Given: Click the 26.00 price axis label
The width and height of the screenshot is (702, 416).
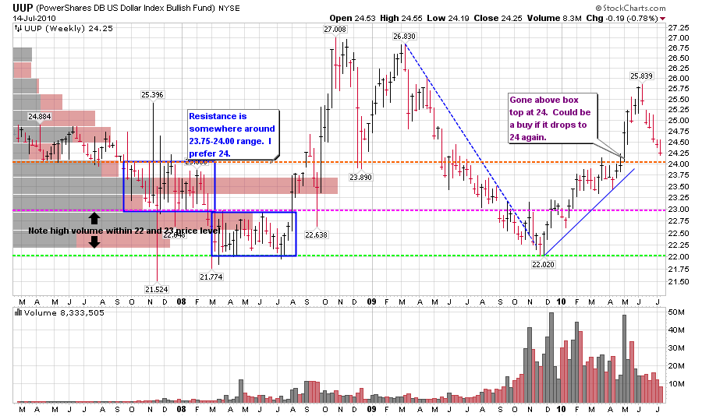Looking at the screenshot, I should [x=679, y=78].
